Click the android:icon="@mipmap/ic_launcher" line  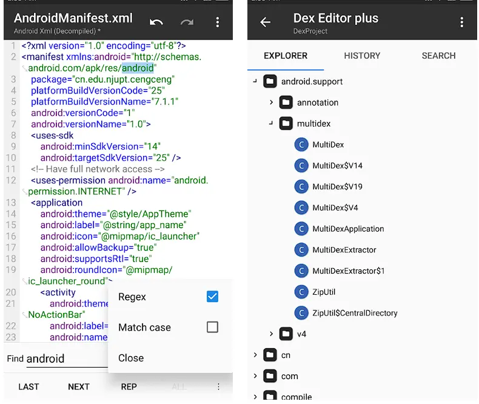click(120, 236)
